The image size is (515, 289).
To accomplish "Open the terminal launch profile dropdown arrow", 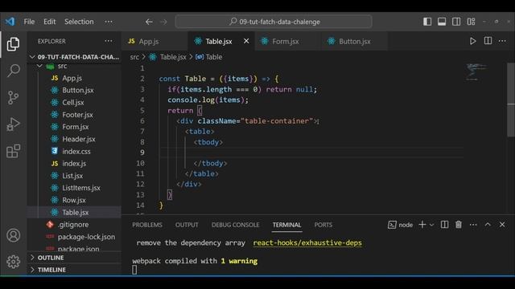I will (431, 225).
